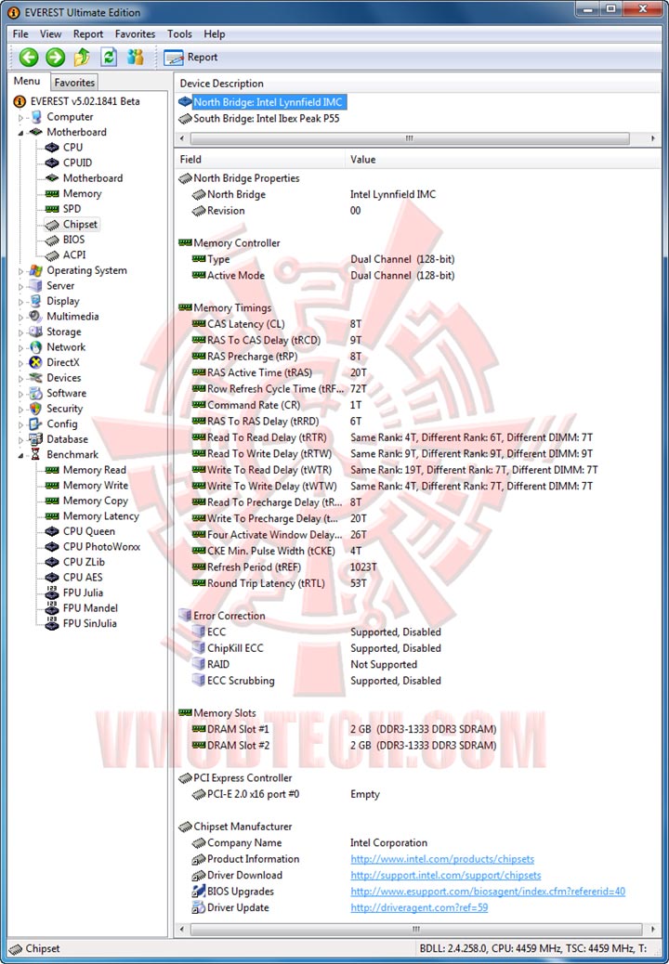
Task: Open the Report toolbar button
Action: point(191,58)
